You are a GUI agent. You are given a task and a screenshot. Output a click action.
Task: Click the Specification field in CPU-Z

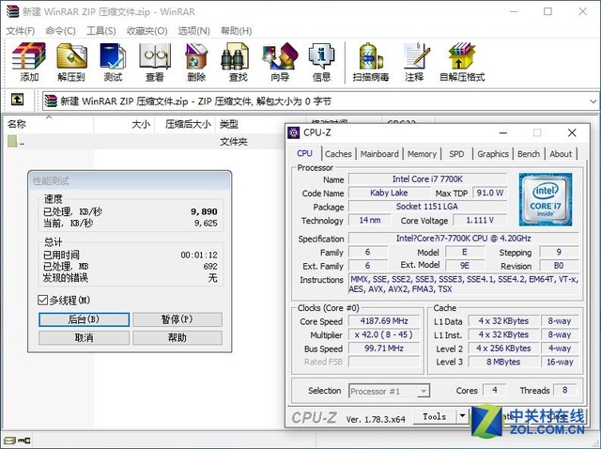tap(463, 239)
